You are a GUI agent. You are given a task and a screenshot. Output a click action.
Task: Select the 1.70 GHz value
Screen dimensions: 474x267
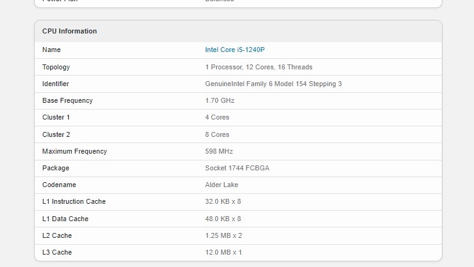point(220,100)
